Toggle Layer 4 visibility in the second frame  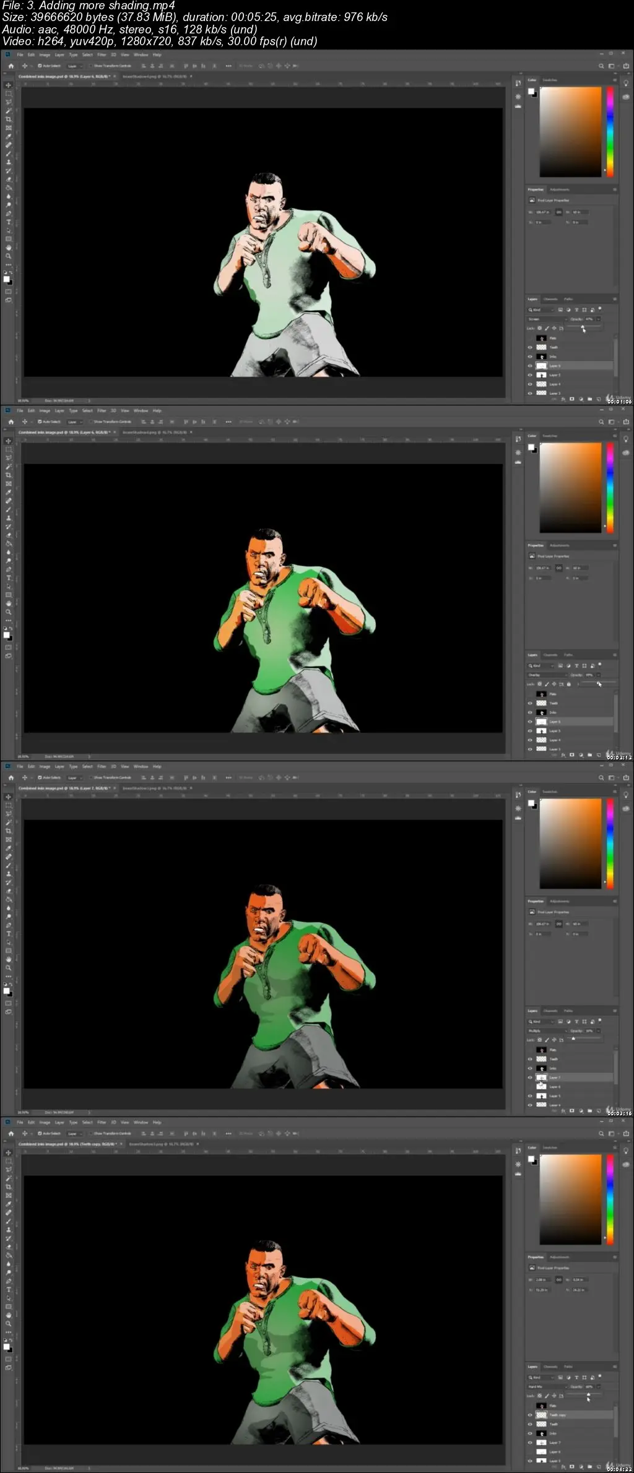(530, 740)
